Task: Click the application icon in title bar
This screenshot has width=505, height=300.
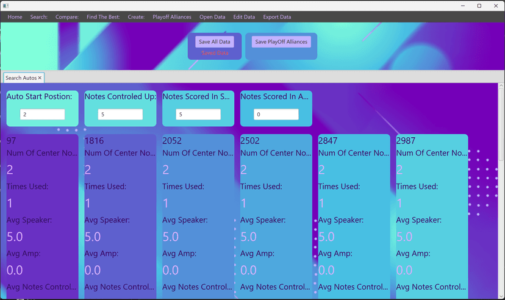Action: click(x=6, y=5)
